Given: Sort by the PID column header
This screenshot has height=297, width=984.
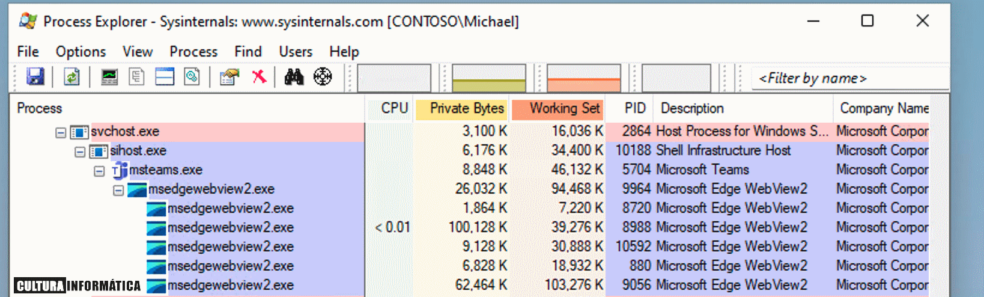Looking at the screenshot, I should point(629,108).
